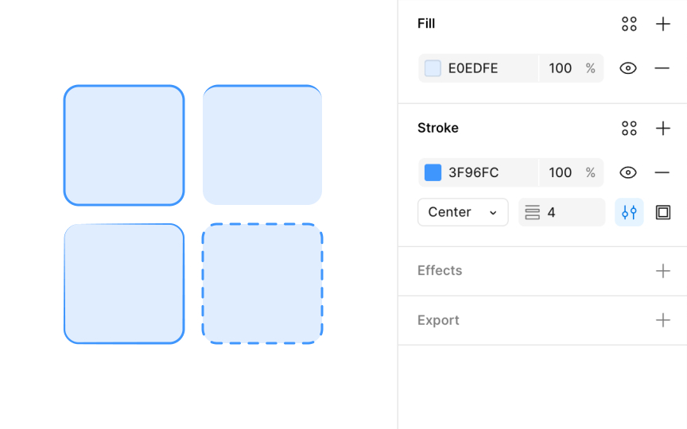Remove the 3F96FC stroke
The height and width of the screenshot is (429, 687).
662,172
